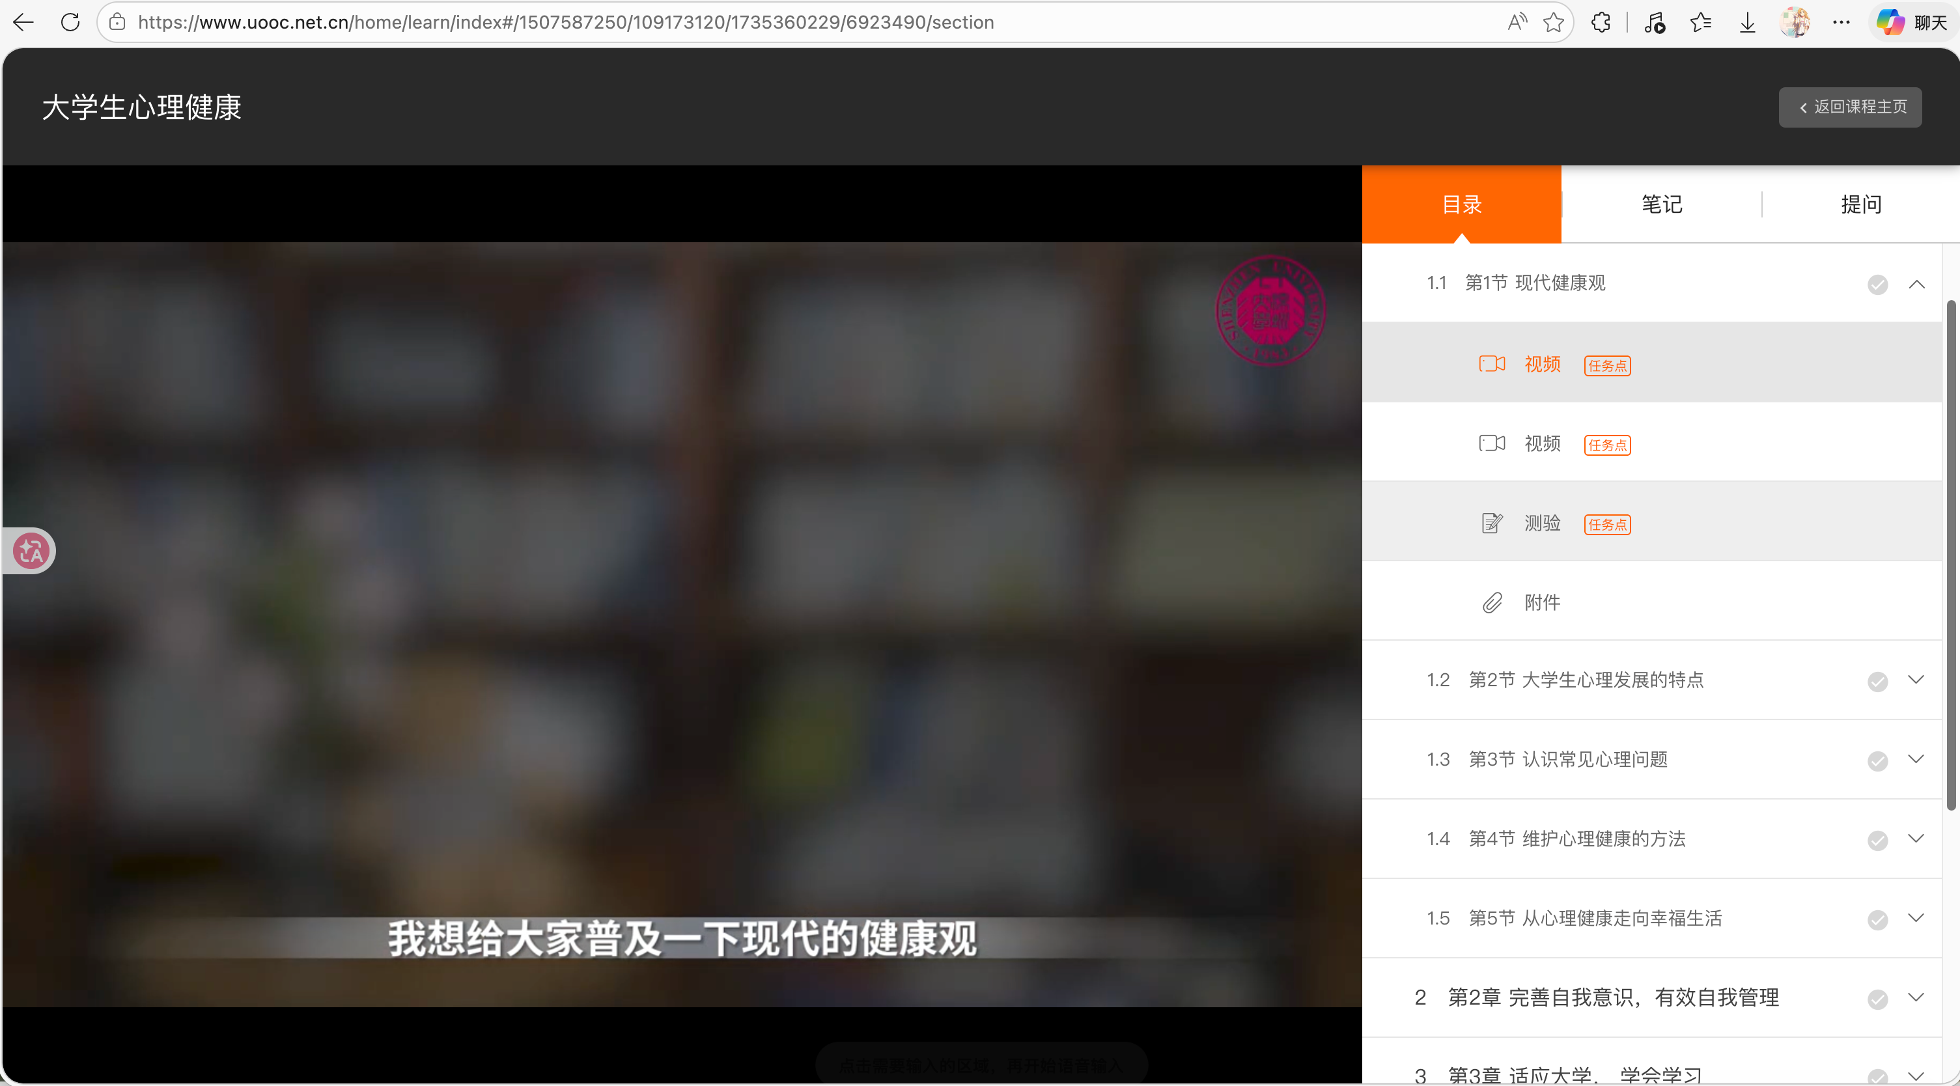Image resolution: width=1960 pixels, height=1086 pixels.
Task: Open the 附件 attachment label
Action: point(1543,603)
